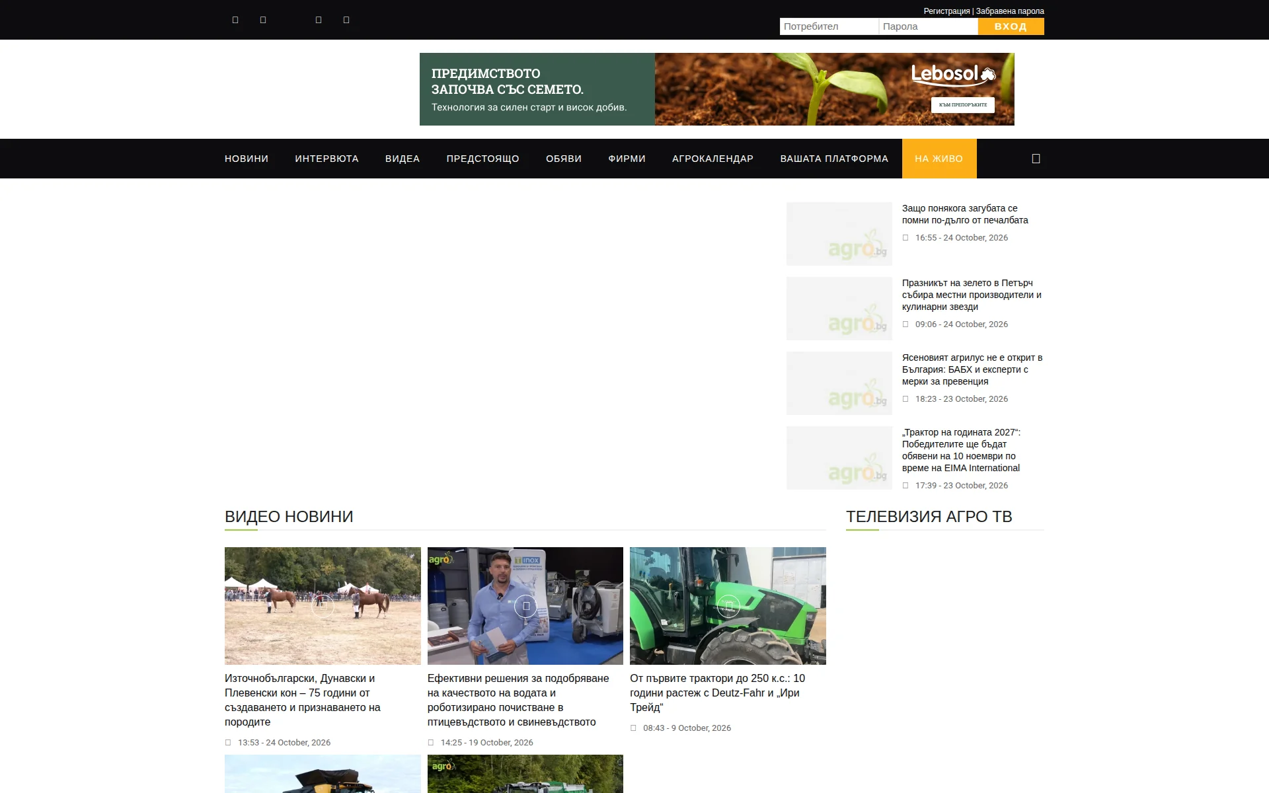Play the horse breeds video via its play icon
The height and width of the screenshot is (793, 1269).
(x=323, y=606)
